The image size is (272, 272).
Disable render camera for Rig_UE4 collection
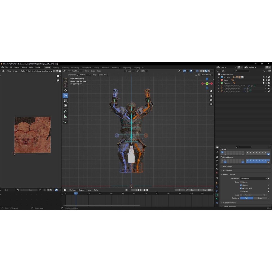click(x=269, y=77)
